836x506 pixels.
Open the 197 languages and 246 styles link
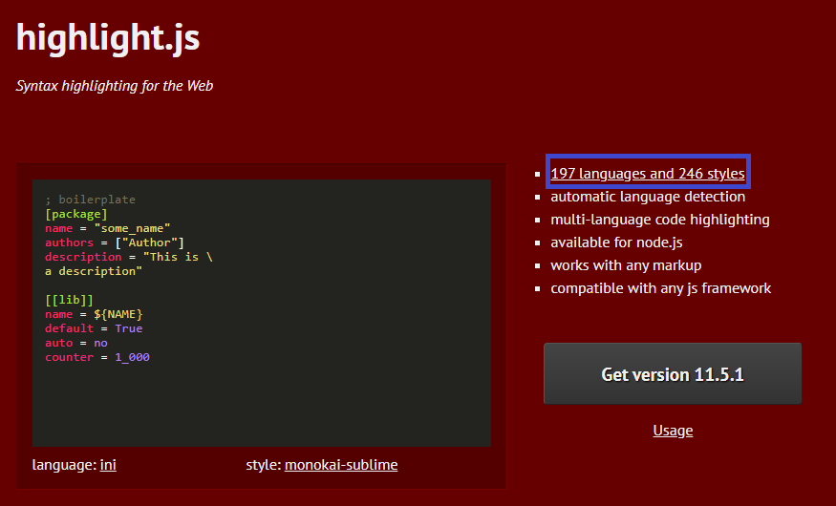point(647,174)
